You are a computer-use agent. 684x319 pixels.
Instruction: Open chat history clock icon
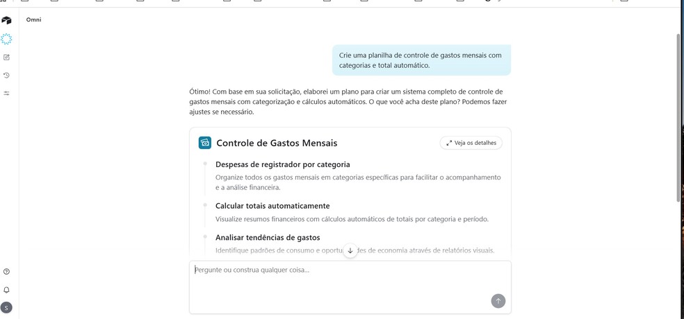pos(6,76)
